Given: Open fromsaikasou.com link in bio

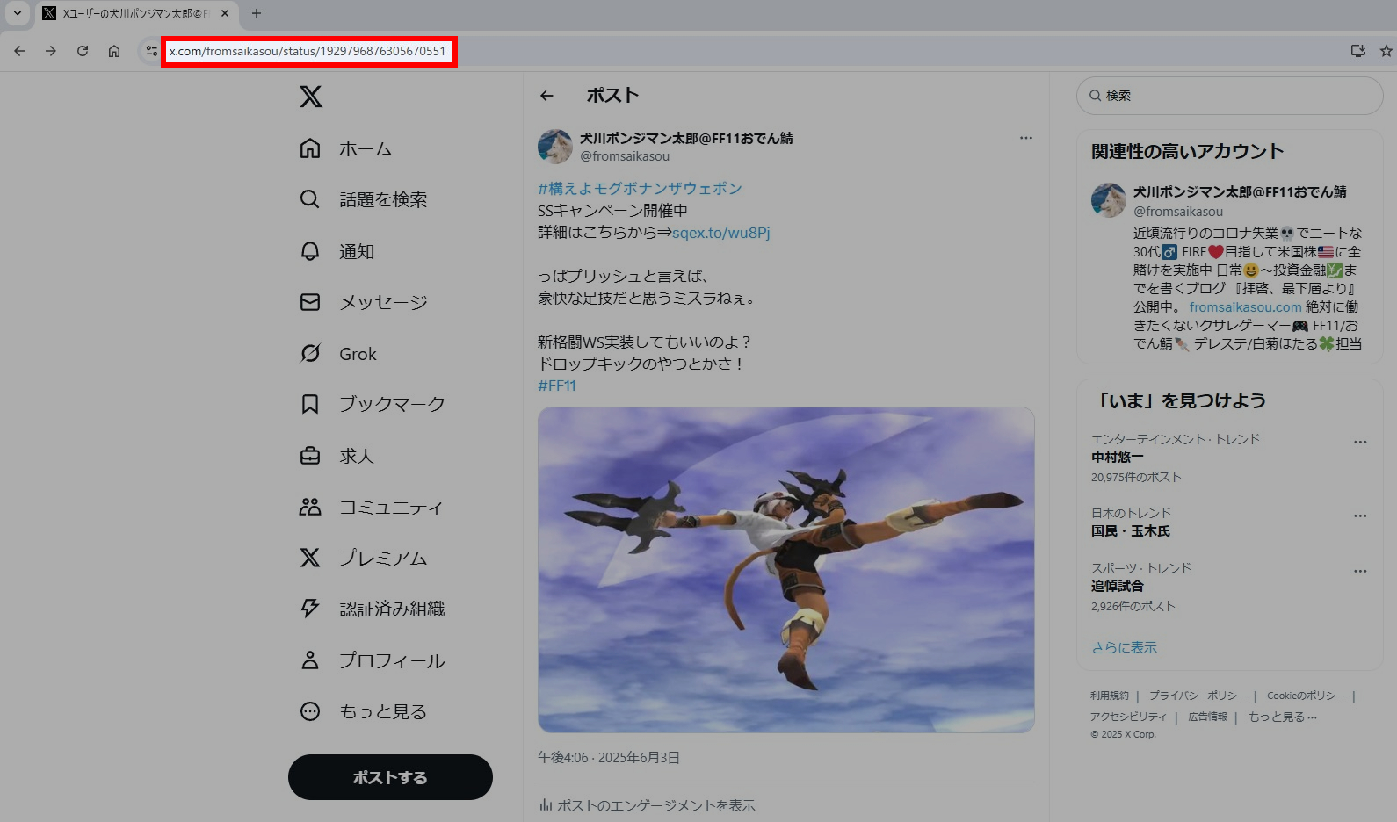Looking at the screenshot, I should click(x=1245, y=307).
